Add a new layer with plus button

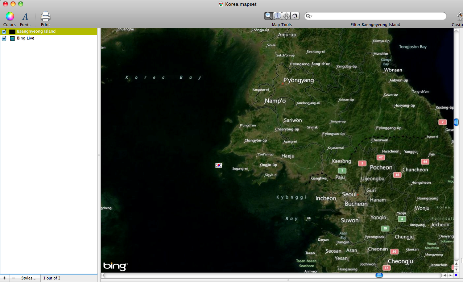(4, 278)
